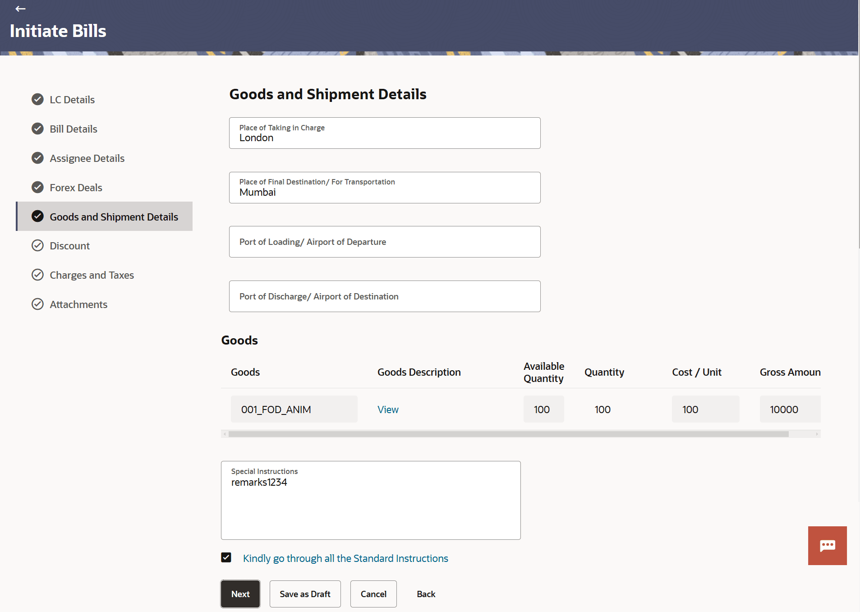This screenshot has height=612, width=860.
Task: Click the Discount step circle icon
Action: [x=38, y=245]
